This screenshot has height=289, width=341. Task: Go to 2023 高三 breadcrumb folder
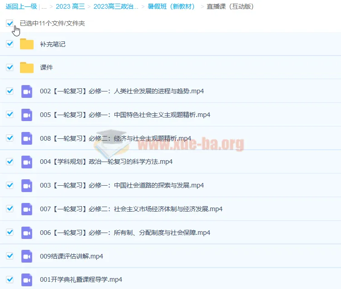pos(70,7)
